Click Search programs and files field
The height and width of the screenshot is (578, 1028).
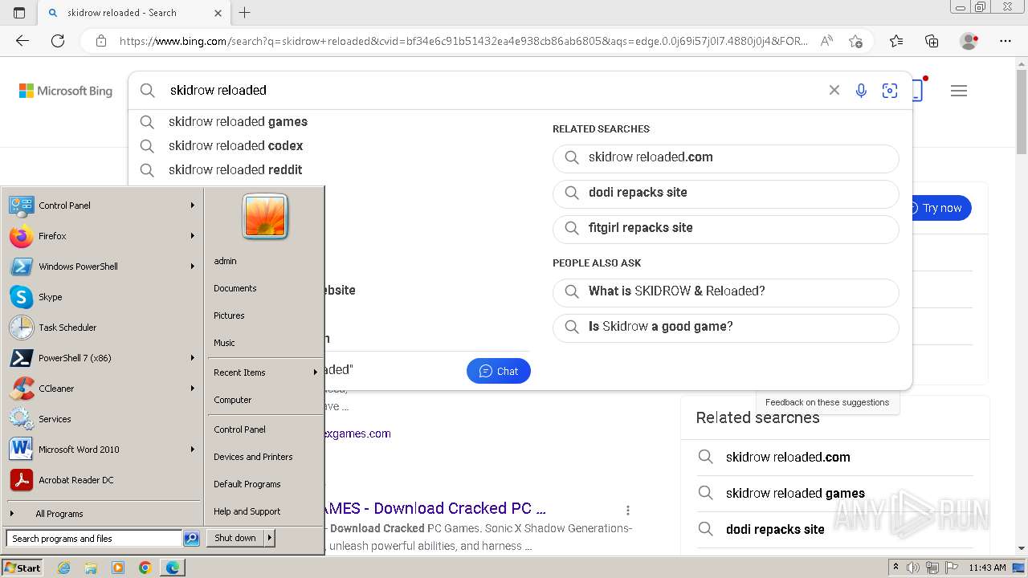(x=93, y=539)
